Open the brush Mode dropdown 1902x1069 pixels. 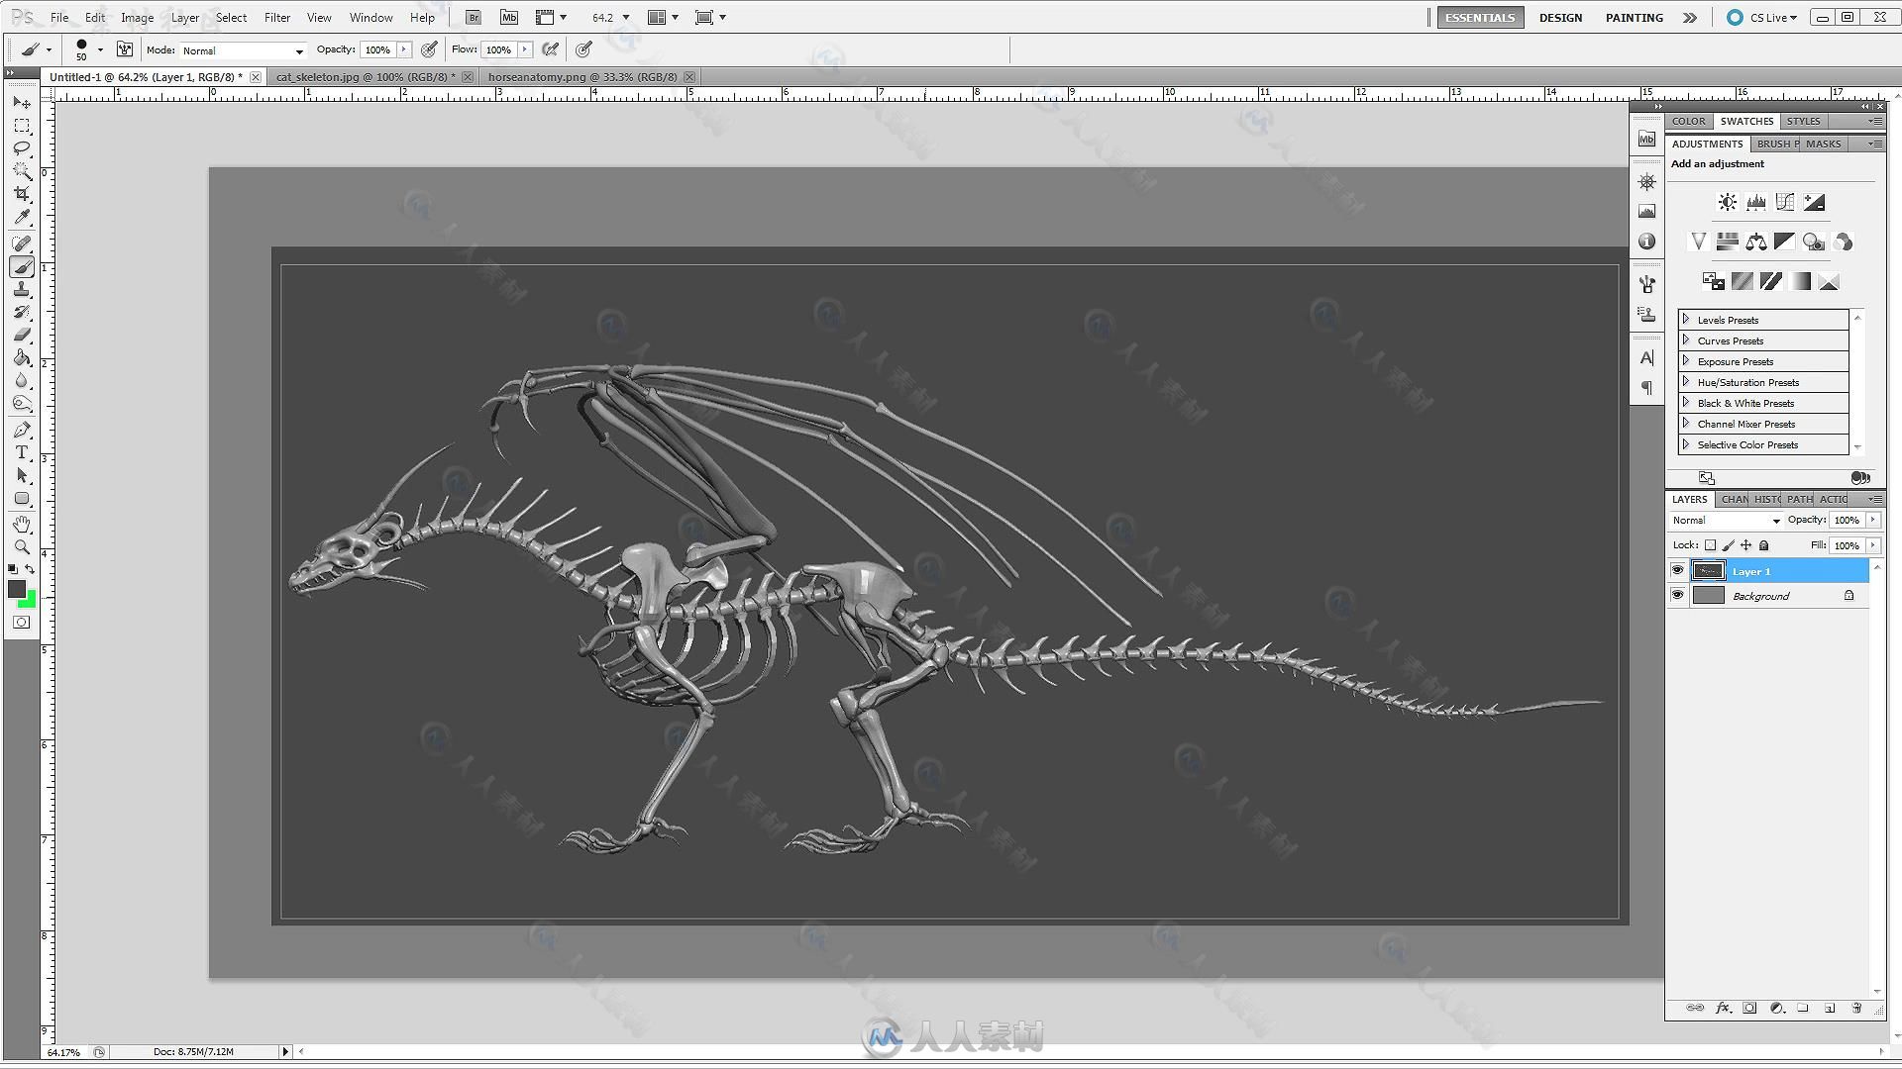(243, 50)
